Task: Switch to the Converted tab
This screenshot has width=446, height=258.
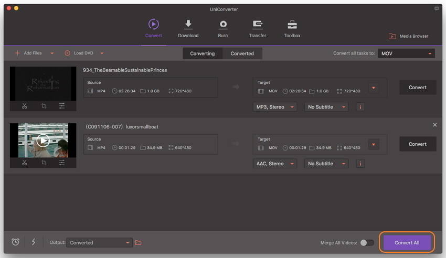Action: 242,53
